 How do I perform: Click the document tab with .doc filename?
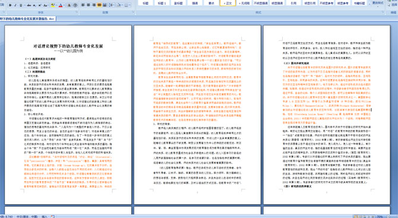[27, 19]
